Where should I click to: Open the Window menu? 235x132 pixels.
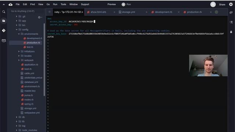(73, 4)
